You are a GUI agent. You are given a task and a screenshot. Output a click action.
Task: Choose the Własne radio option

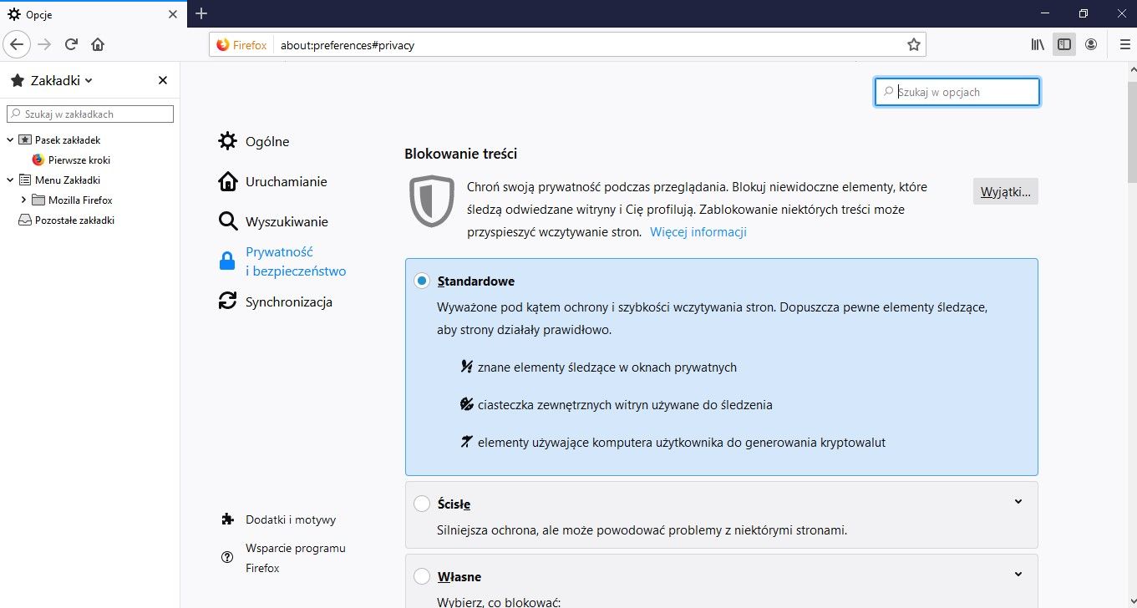coord(422,576)
